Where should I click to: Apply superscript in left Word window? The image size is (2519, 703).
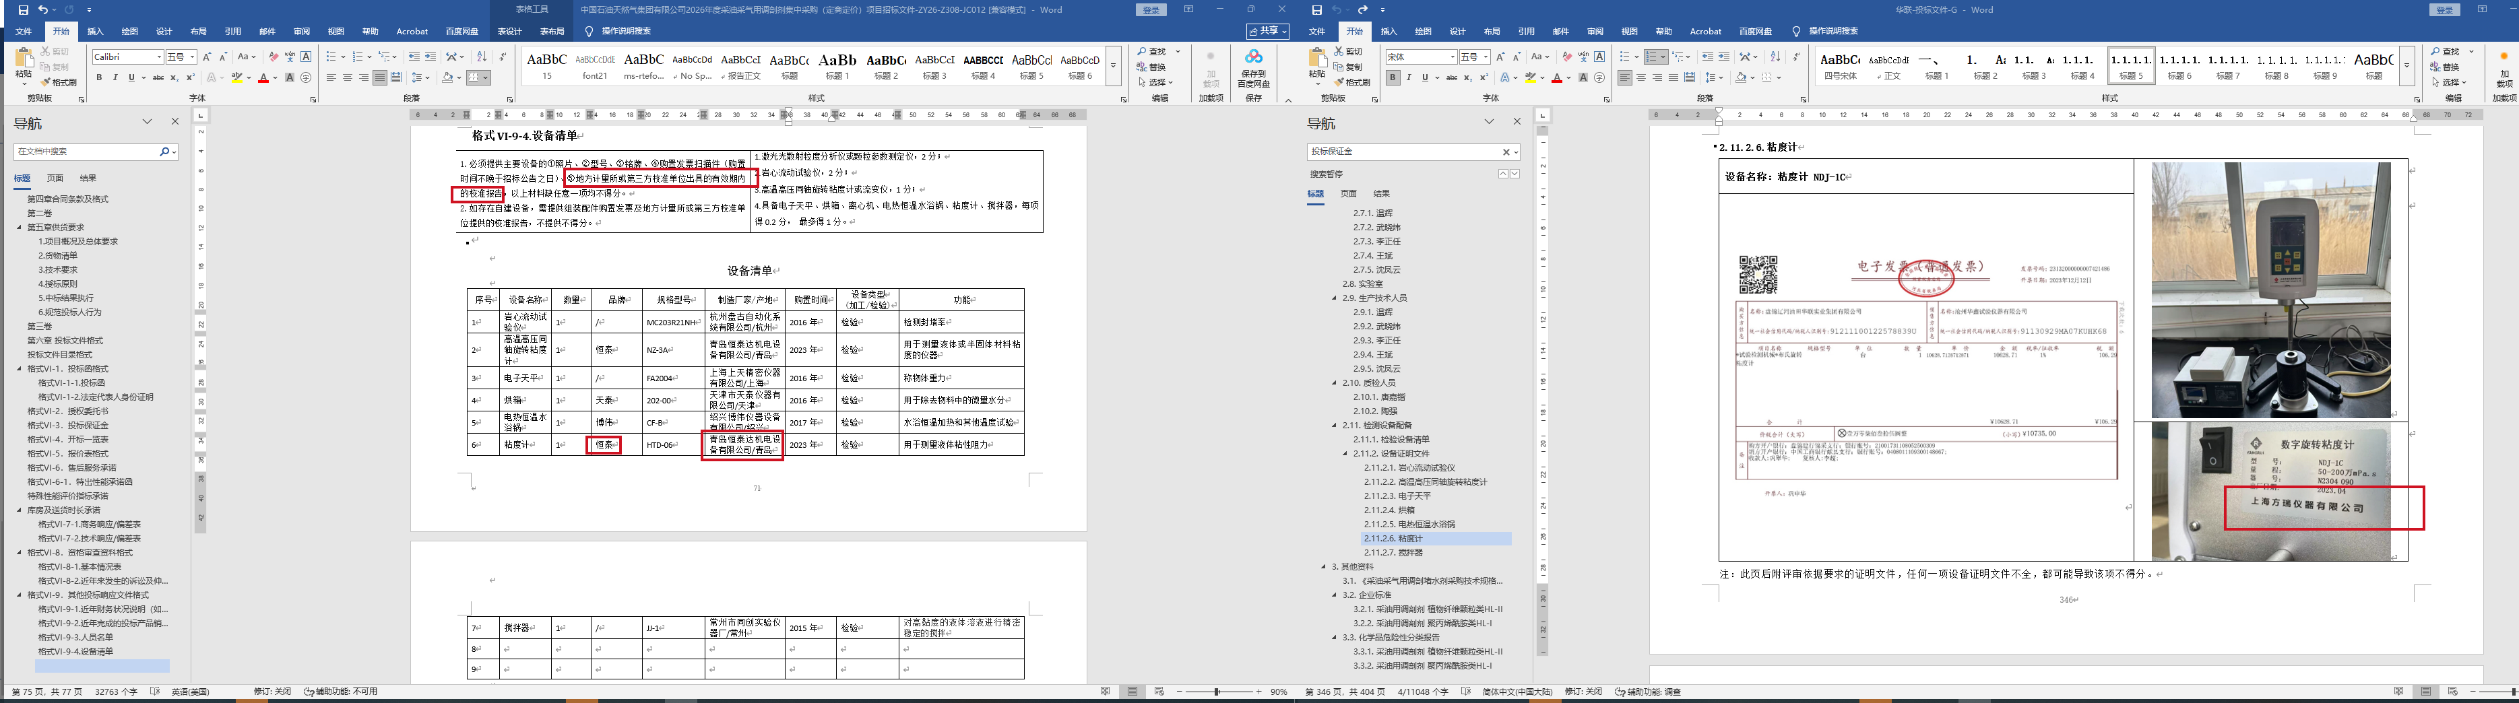(x=190, y=77)
